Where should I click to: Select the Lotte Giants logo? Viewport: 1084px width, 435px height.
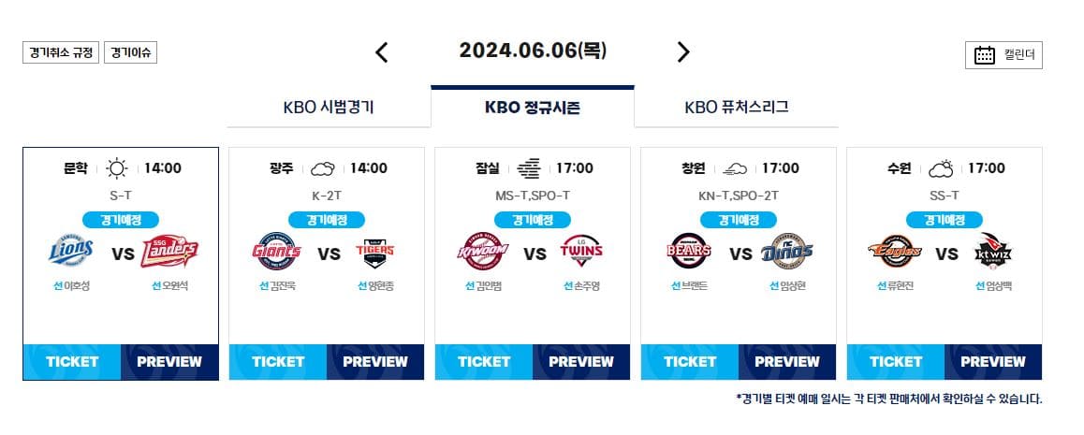coord(276,252)
